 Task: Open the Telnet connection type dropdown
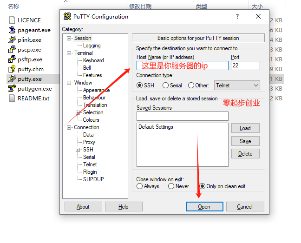pos(237,85)
